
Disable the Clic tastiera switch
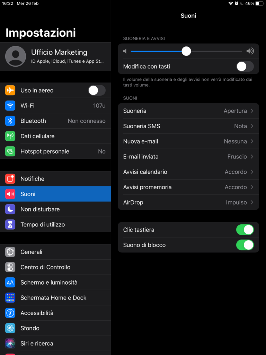pos(245,230)
